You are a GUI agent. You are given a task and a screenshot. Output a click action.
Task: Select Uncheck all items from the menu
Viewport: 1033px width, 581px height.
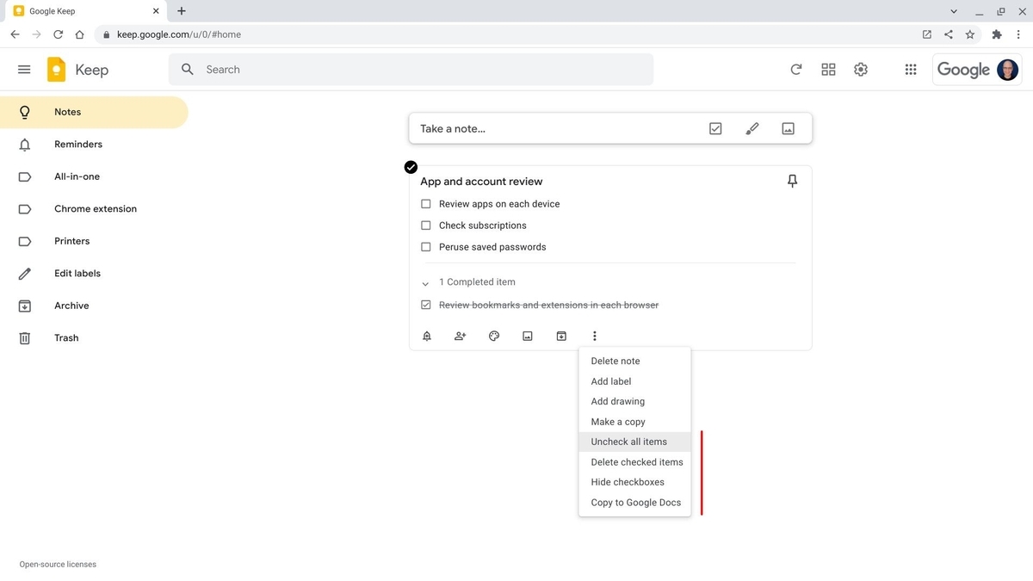[x=628, y=441]
